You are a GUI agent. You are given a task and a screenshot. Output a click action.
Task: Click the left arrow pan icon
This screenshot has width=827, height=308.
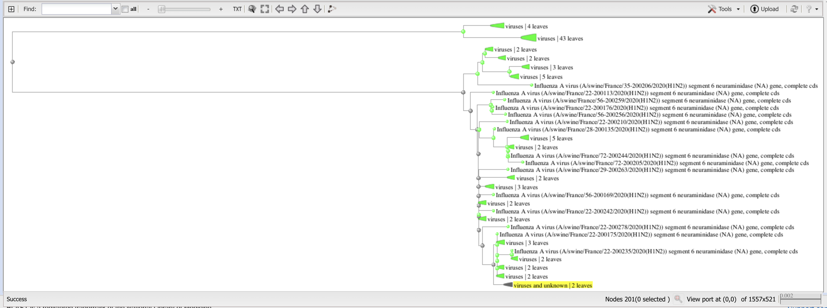pyautogui.click(x=279, y=9)
